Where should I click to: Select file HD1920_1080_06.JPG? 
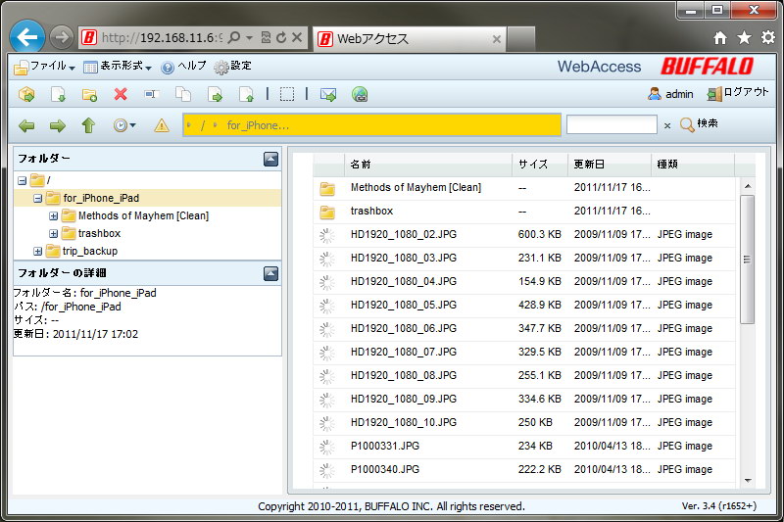tap(524, 329)
